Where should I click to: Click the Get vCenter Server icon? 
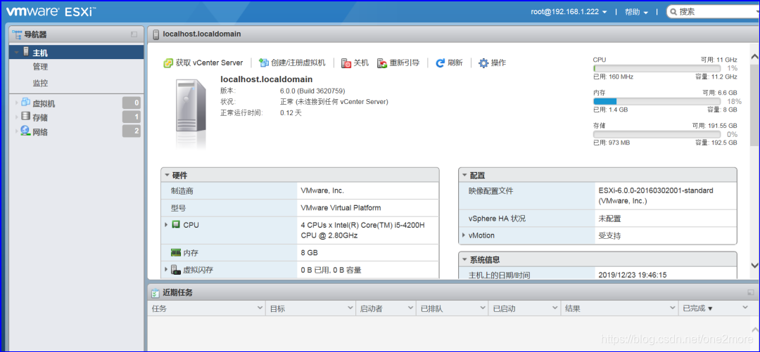point(168,63)
